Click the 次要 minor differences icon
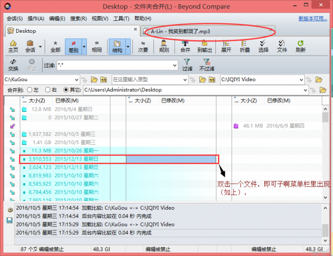333x256 pixels. pos(143,46)
